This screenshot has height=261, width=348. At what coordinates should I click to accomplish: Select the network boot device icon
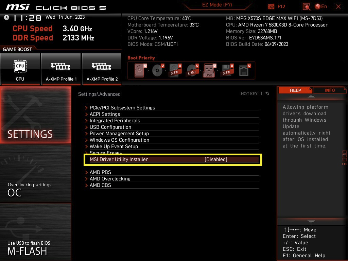click(x=245, y=70)
